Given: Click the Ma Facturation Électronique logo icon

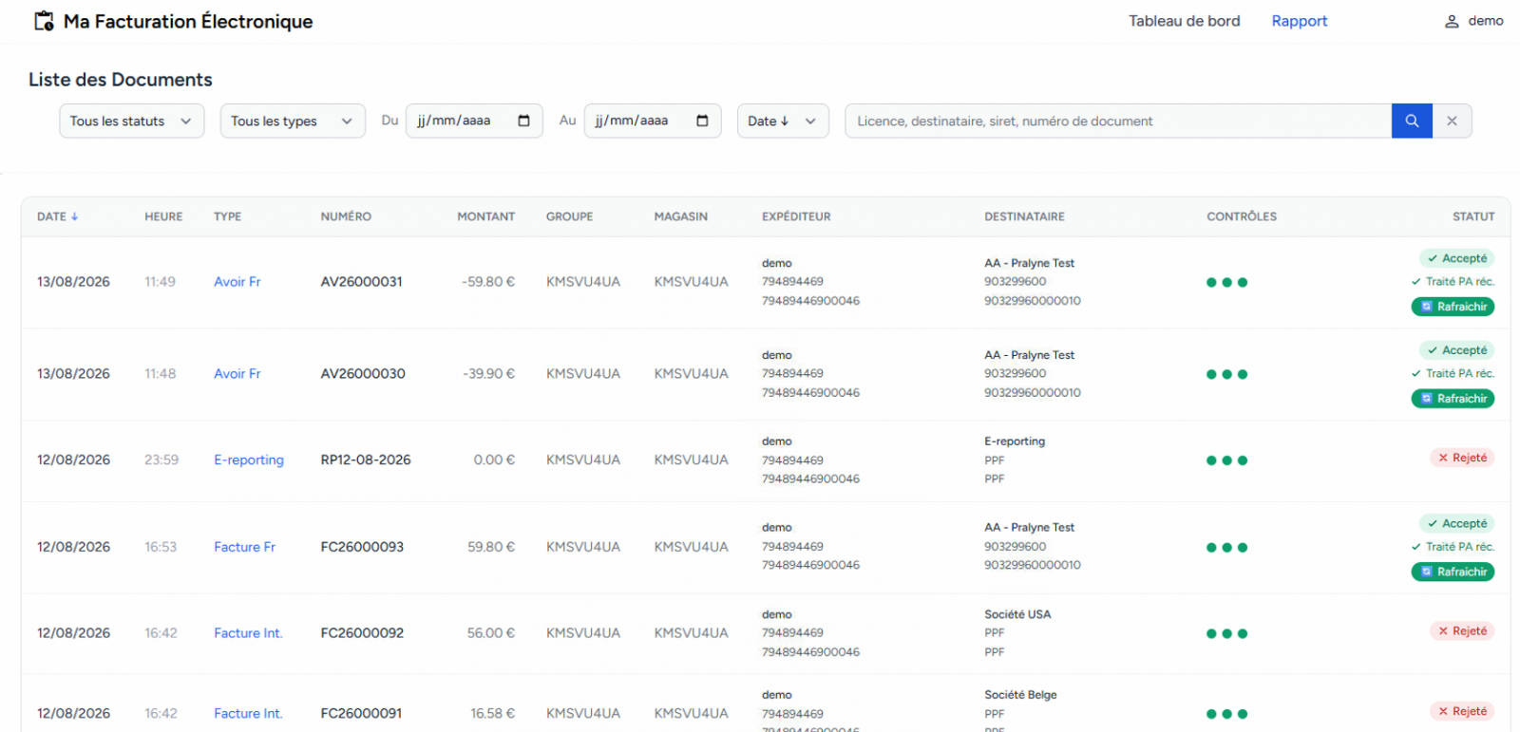Looking at the screenshot, I should click(x=44, y=21).
